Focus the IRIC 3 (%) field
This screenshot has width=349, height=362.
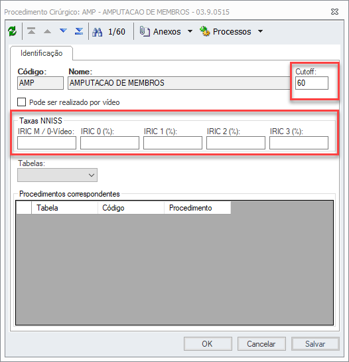point(299,143)
